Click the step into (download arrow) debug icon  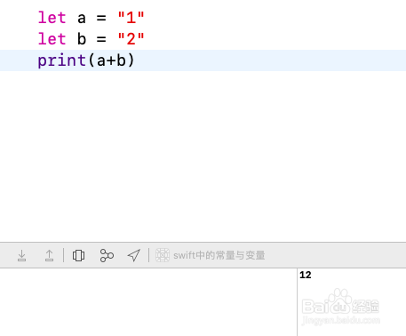point(21,255)
